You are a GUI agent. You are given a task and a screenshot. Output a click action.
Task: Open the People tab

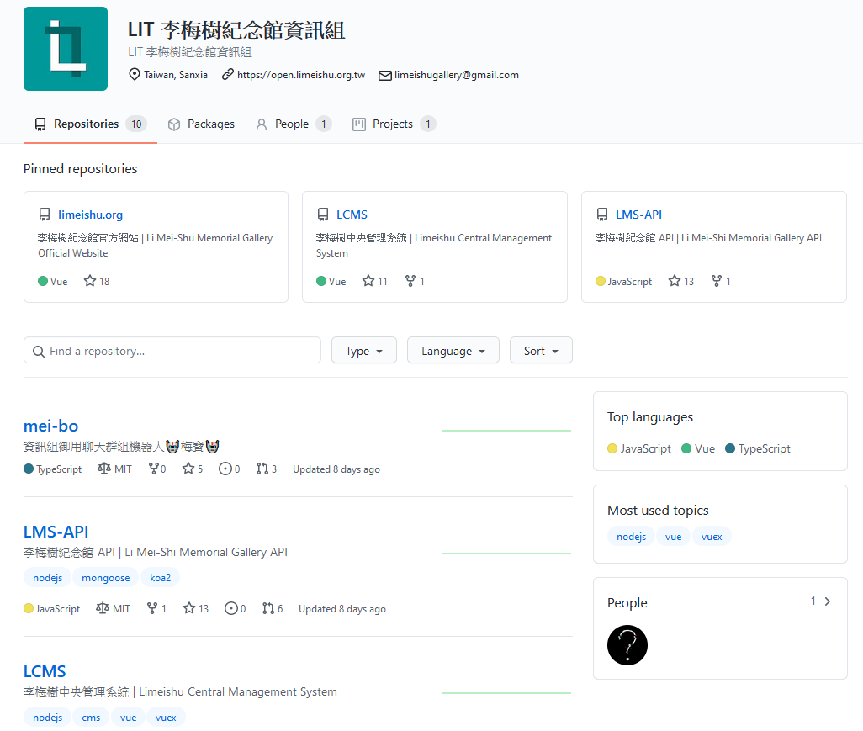click(x=294, y=124)
